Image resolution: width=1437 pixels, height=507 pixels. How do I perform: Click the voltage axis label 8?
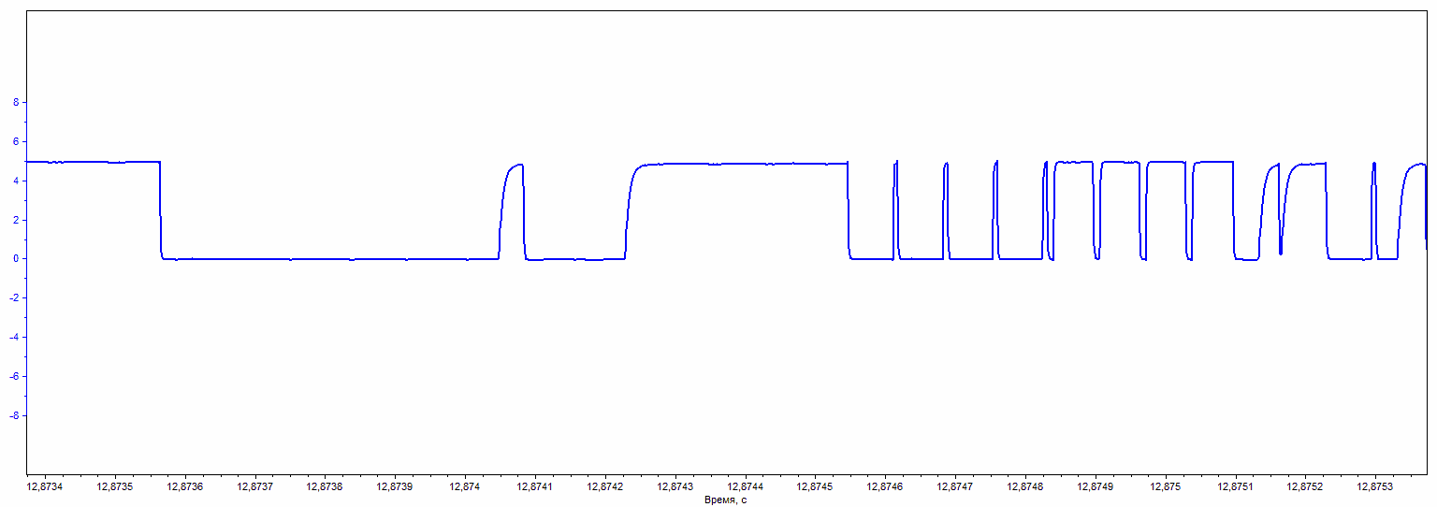pyautogui.click(x=16, y=103)
